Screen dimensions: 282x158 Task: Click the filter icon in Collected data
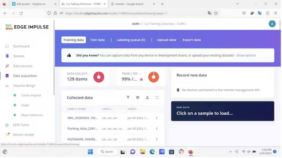coord(128,98)
